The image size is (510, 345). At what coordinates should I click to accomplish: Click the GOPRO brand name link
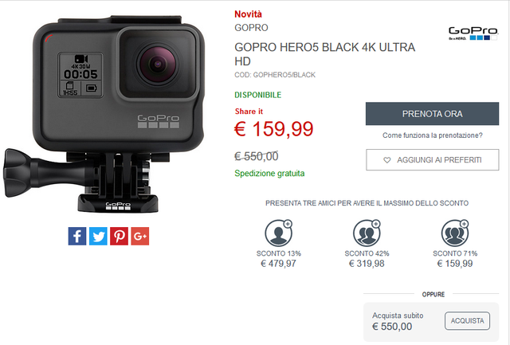(x=251, y=28)
